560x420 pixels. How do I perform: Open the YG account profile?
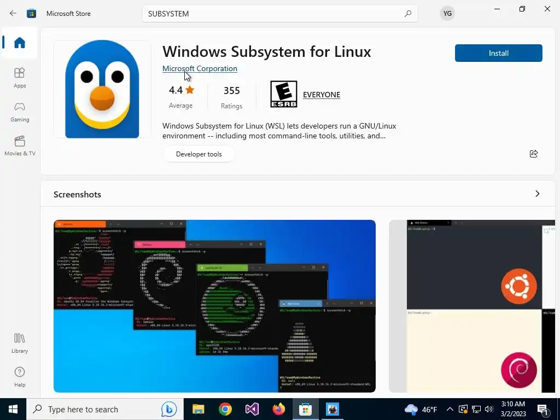coord(447,14)
